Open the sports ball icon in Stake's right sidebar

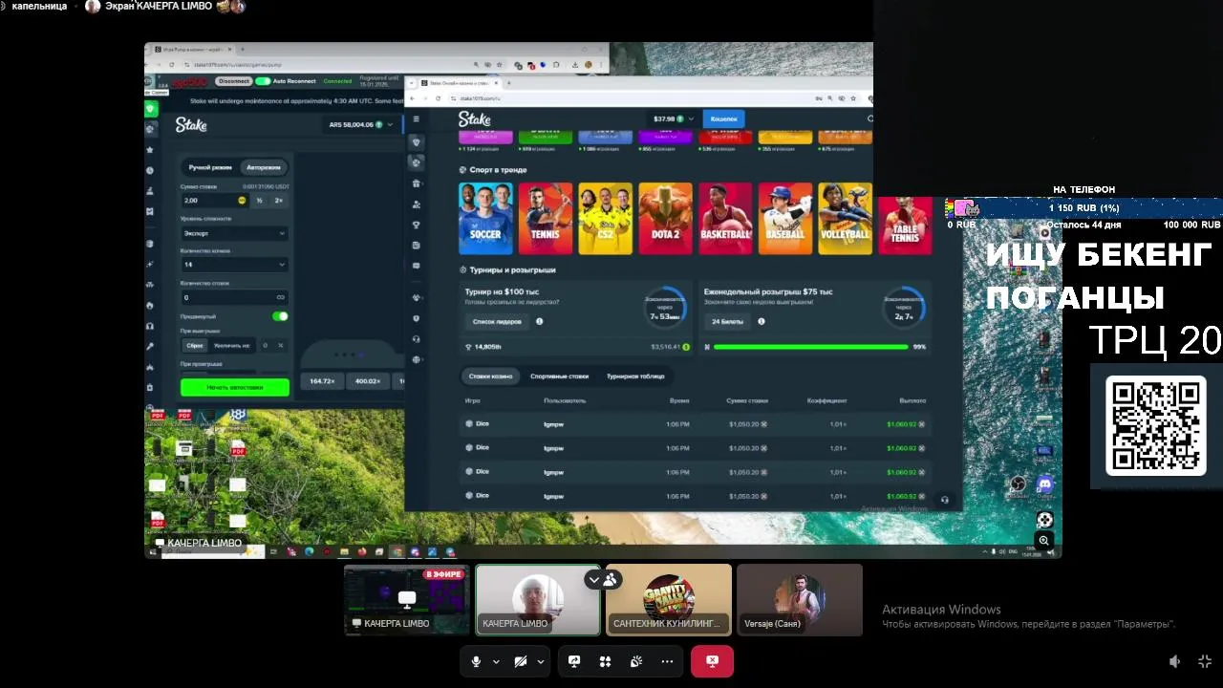pyautogui.click(x=416, y=163)
